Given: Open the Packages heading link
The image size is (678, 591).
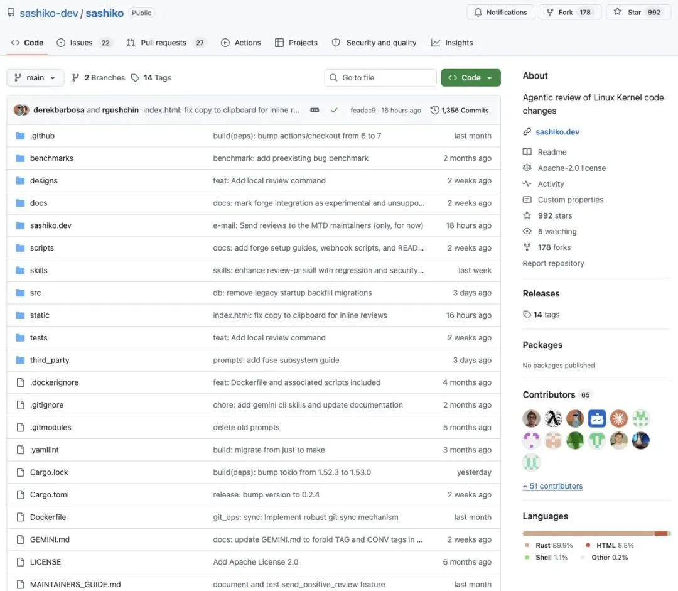Looking at the screenshot, I should (x=542, y=345).
